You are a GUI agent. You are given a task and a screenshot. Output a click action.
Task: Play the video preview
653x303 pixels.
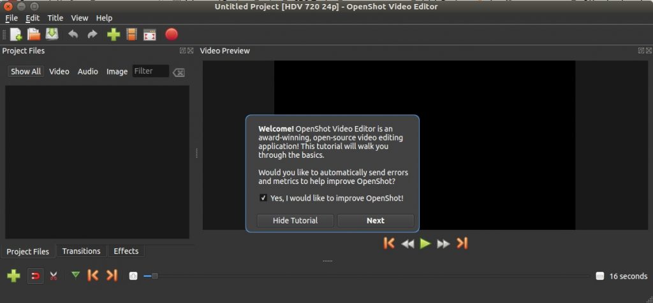(x=425, y=244)
